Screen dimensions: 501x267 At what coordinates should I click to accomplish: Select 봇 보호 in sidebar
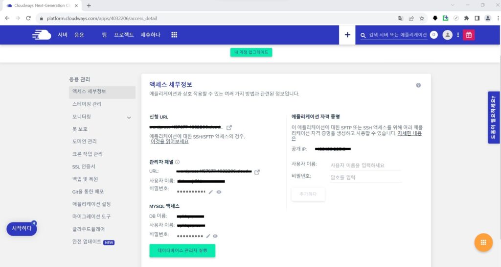pos(80,129)
